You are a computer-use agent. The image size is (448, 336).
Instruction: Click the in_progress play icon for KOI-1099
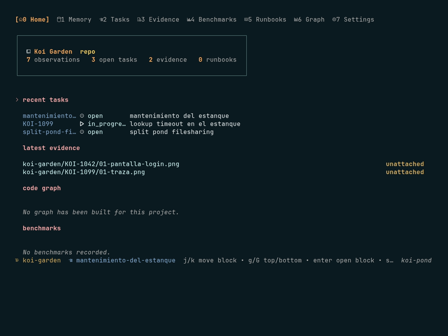(x=82, y=124)
